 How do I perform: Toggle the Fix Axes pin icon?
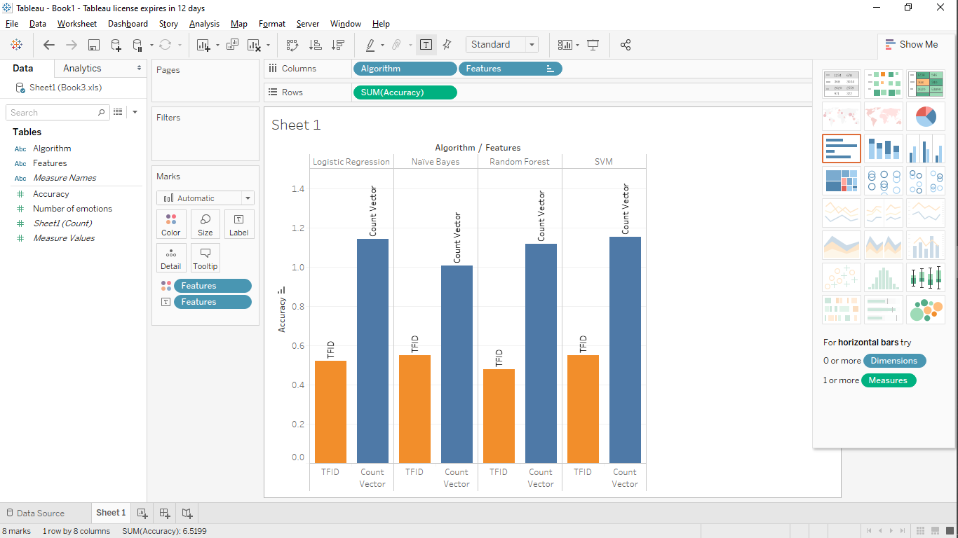click(447, 45)
